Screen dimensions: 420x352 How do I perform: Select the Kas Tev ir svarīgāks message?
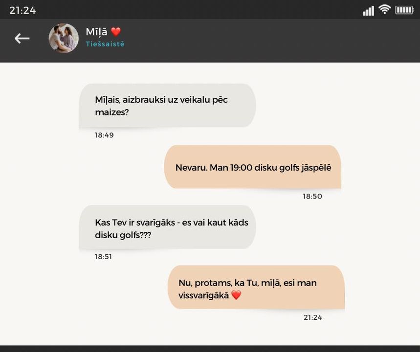(x=167, y=227)
